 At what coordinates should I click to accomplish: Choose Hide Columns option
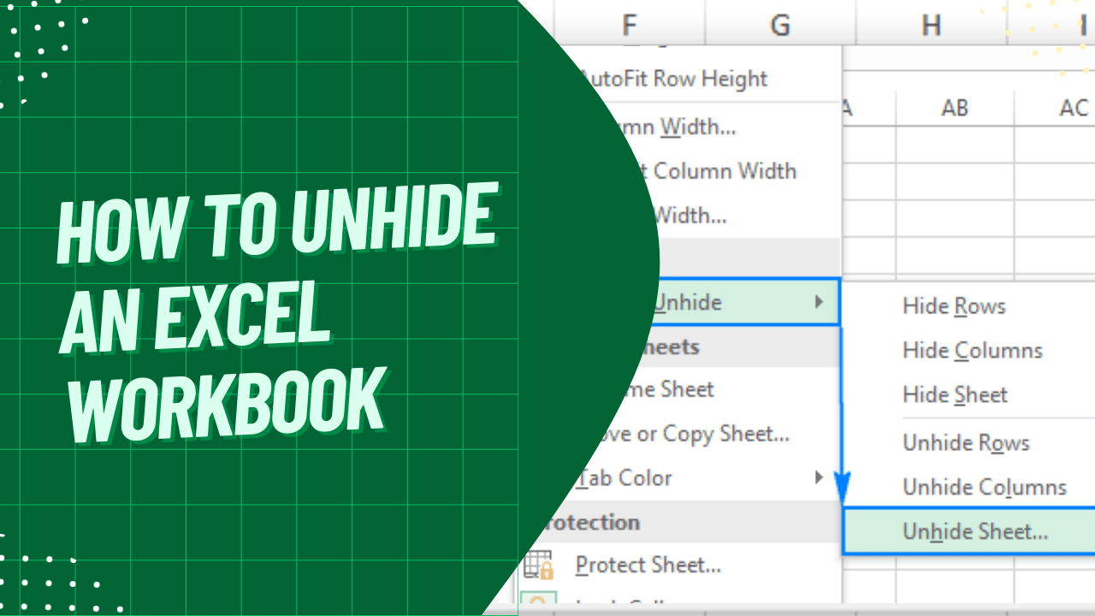[973, 350]
